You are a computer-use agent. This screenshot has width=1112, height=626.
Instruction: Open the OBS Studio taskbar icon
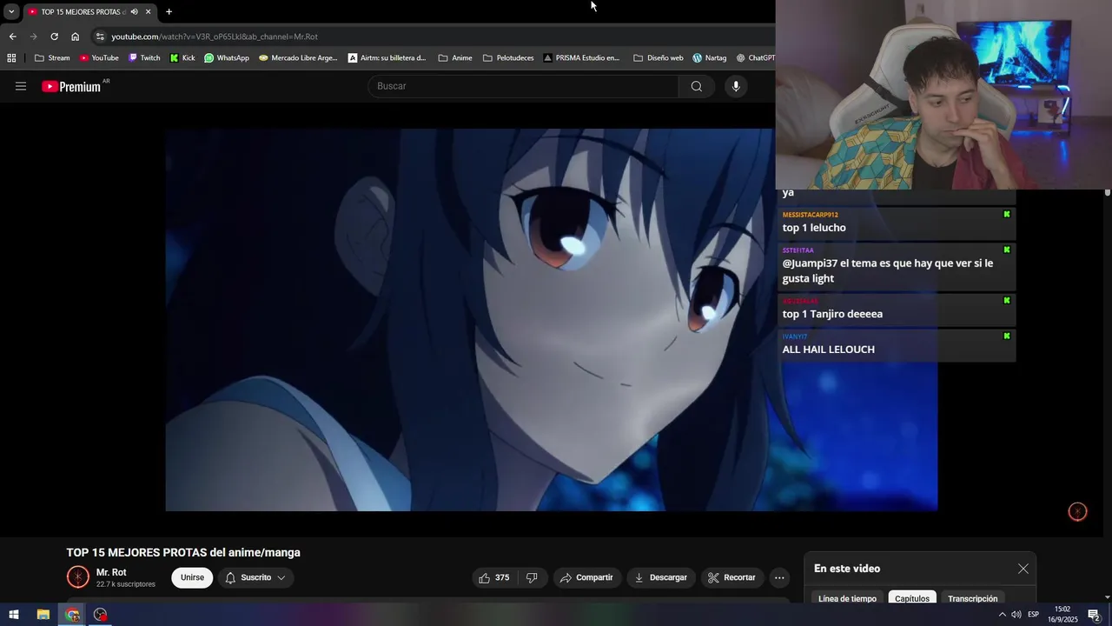(x=101, y=615)
